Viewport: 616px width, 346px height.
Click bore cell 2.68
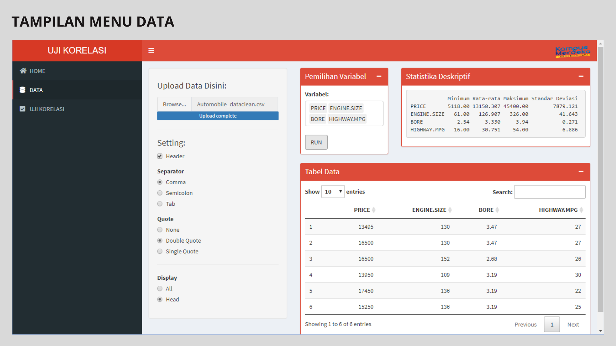(492, 259)
